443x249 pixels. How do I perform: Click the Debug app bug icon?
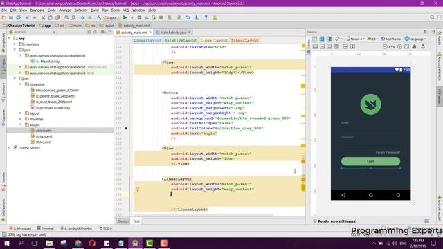tap(139, 17)
